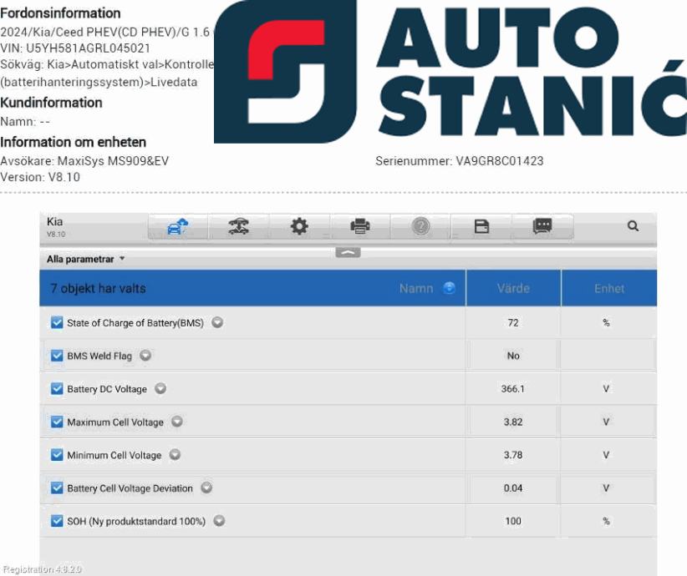Sort by Namn column arrow icon
The height and width of the screenshot is (576, 687).
pyautogui.click(x=449, y=288)
